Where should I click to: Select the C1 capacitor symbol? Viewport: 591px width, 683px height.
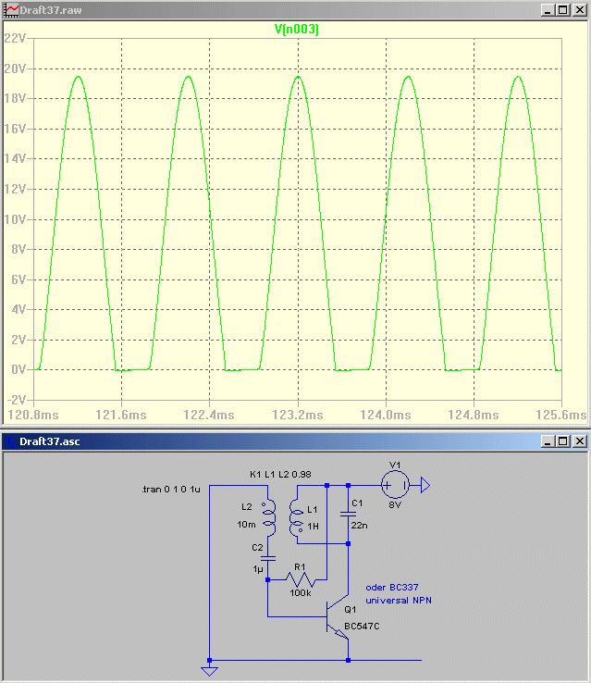pyautogui.click(x=348, y=514)
